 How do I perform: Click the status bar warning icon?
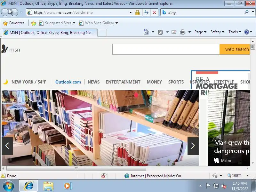pos(3,176)
